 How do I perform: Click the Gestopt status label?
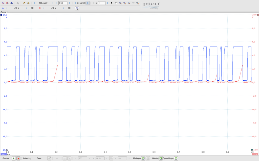6,158
